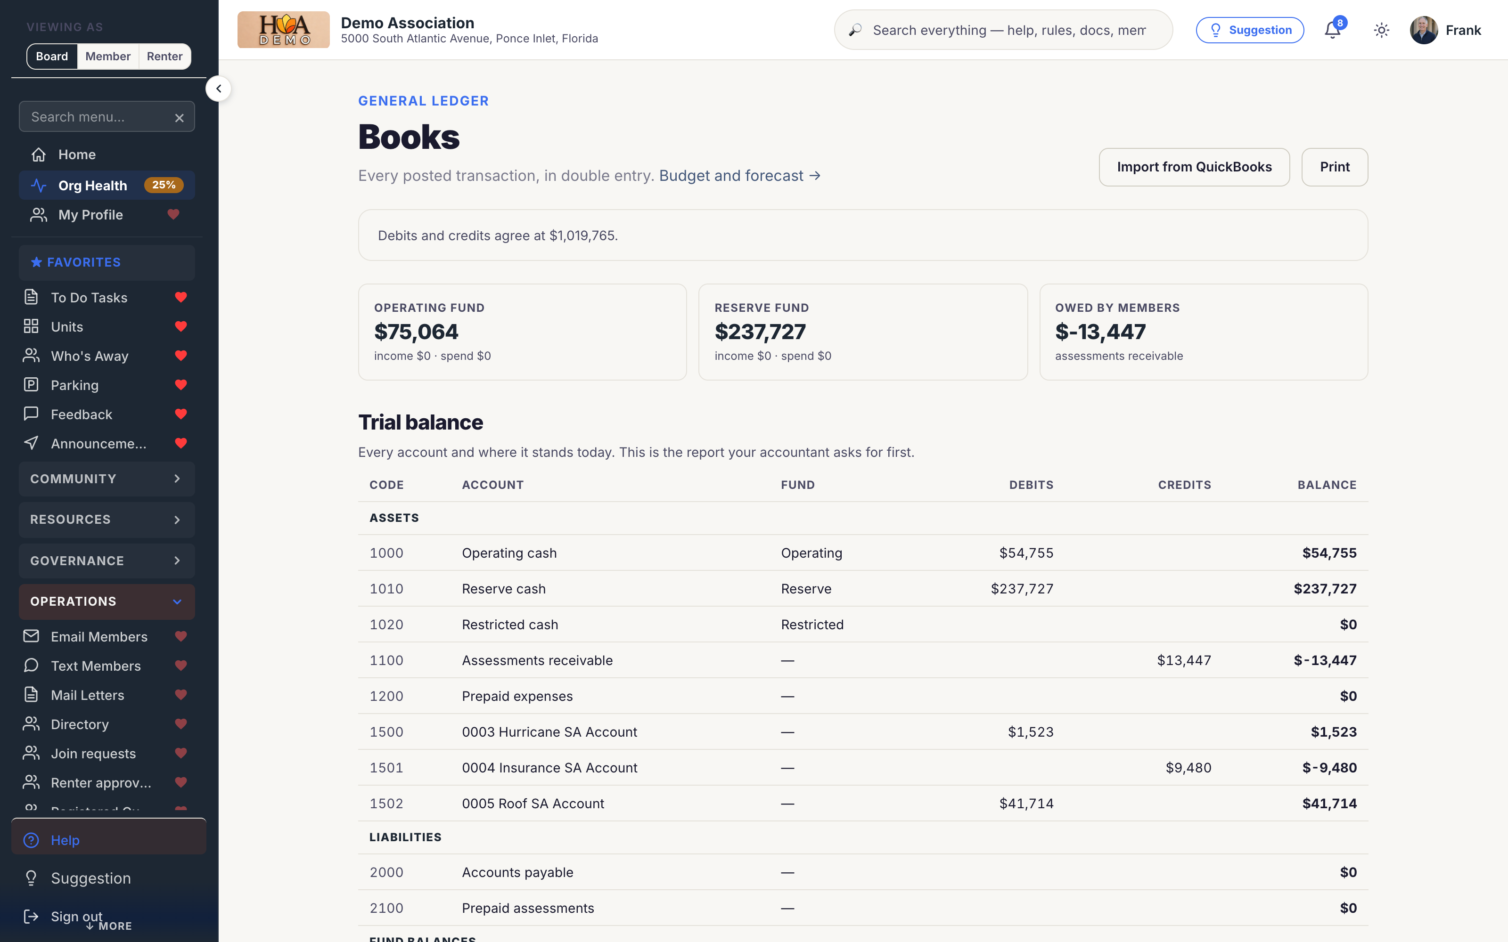Unfavorite Parking heart
Viewport: 1508px width, 942px height.
coord(180,385)
